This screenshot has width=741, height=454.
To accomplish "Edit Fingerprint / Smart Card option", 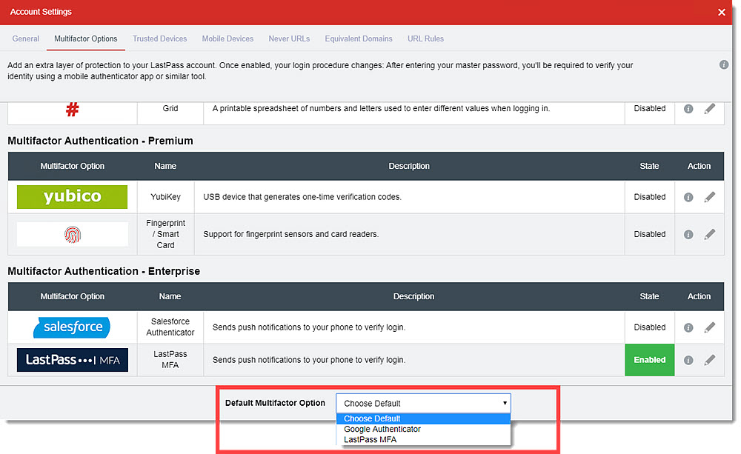I will [709, 234].
